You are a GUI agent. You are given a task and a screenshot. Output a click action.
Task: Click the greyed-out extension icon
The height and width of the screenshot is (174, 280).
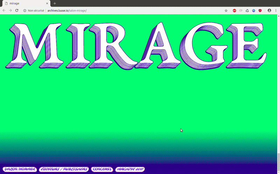241,10
